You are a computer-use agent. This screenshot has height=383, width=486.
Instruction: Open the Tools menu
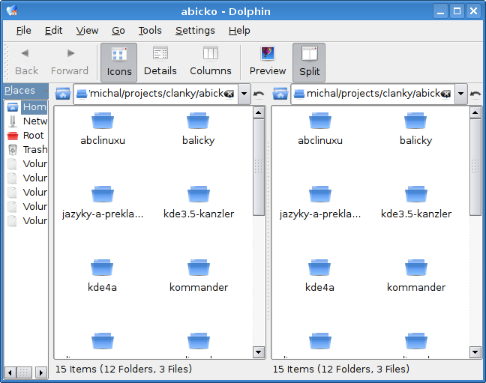150,31
